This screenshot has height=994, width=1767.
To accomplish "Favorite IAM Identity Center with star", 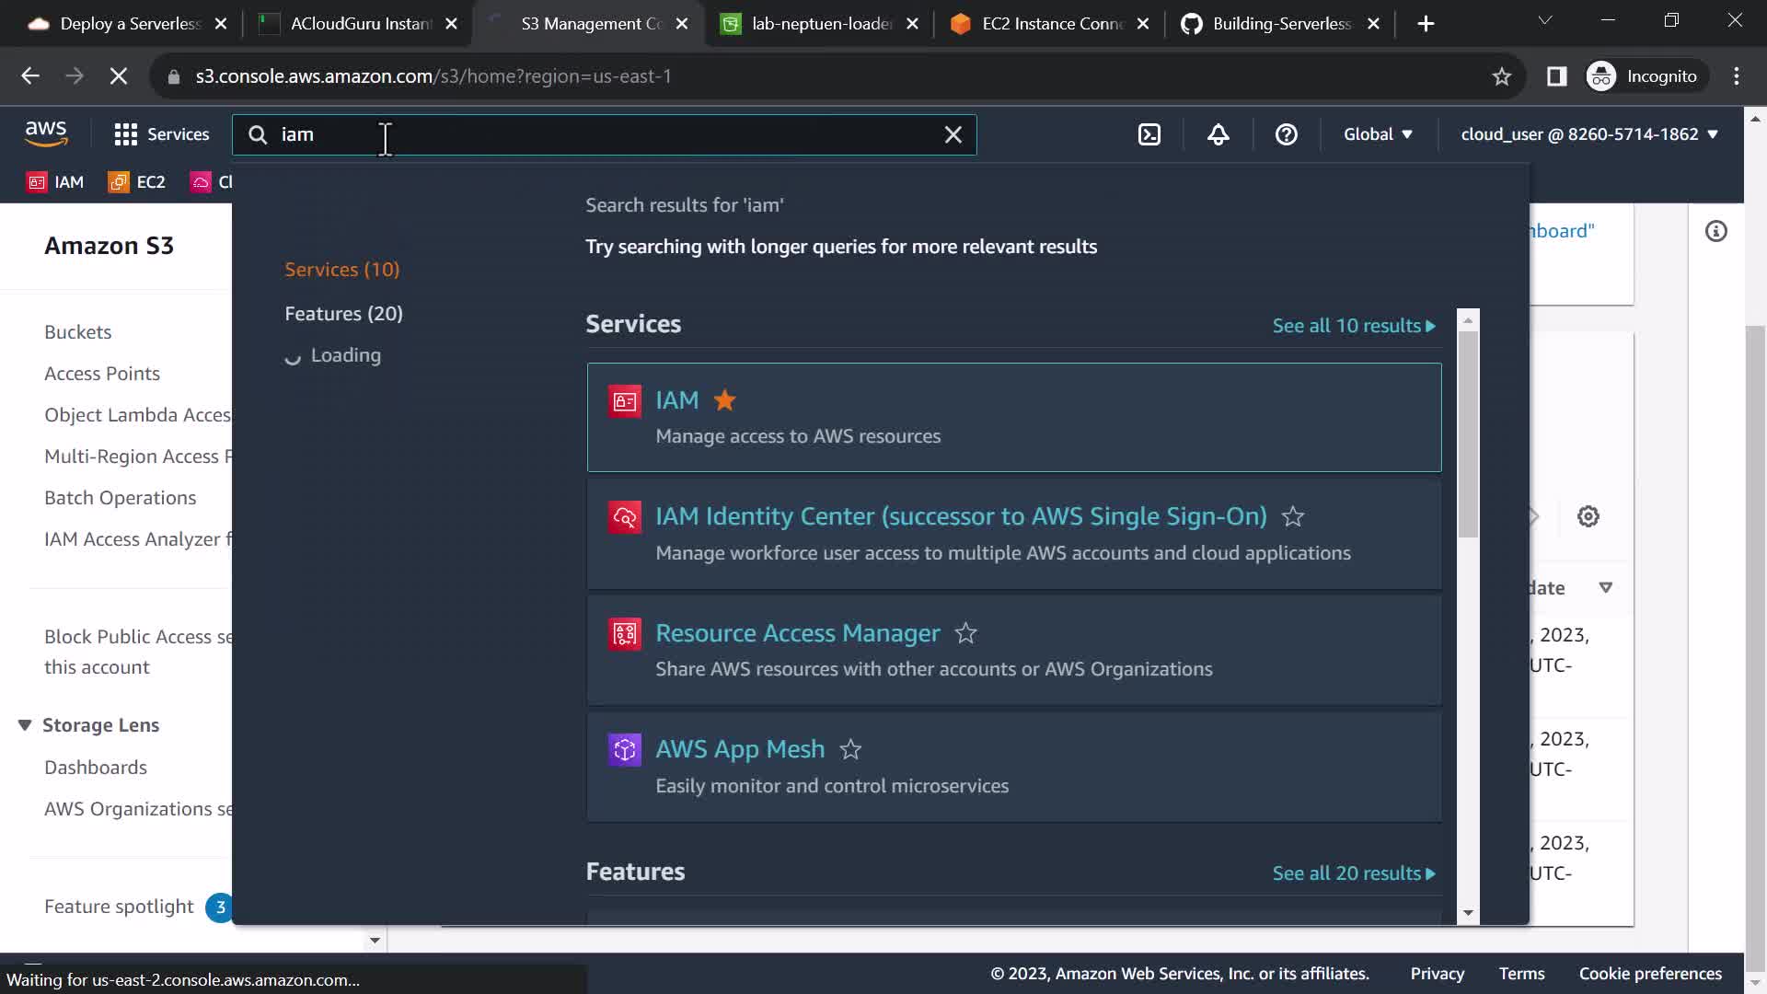I will [x=1293, y=516].
